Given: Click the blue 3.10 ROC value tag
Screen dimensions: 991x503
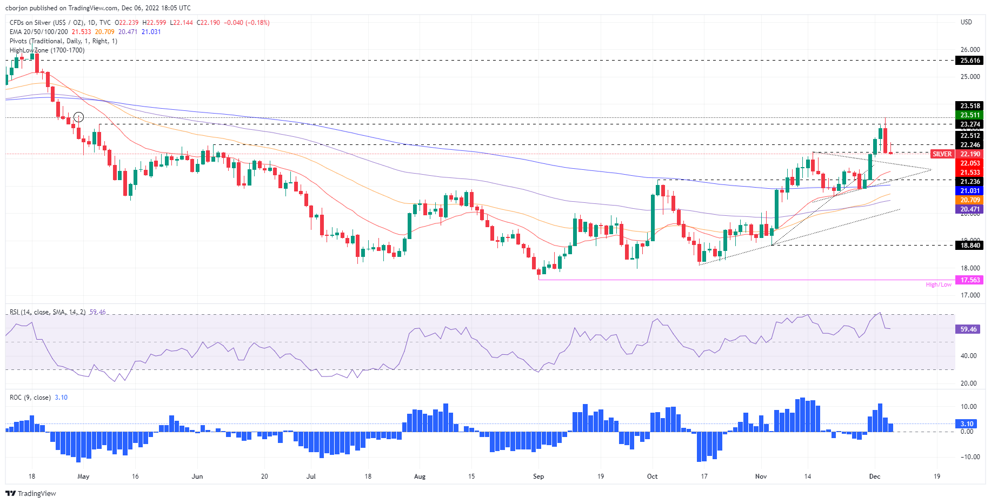Looking at the screenshot, I should (x=967, y=424).
